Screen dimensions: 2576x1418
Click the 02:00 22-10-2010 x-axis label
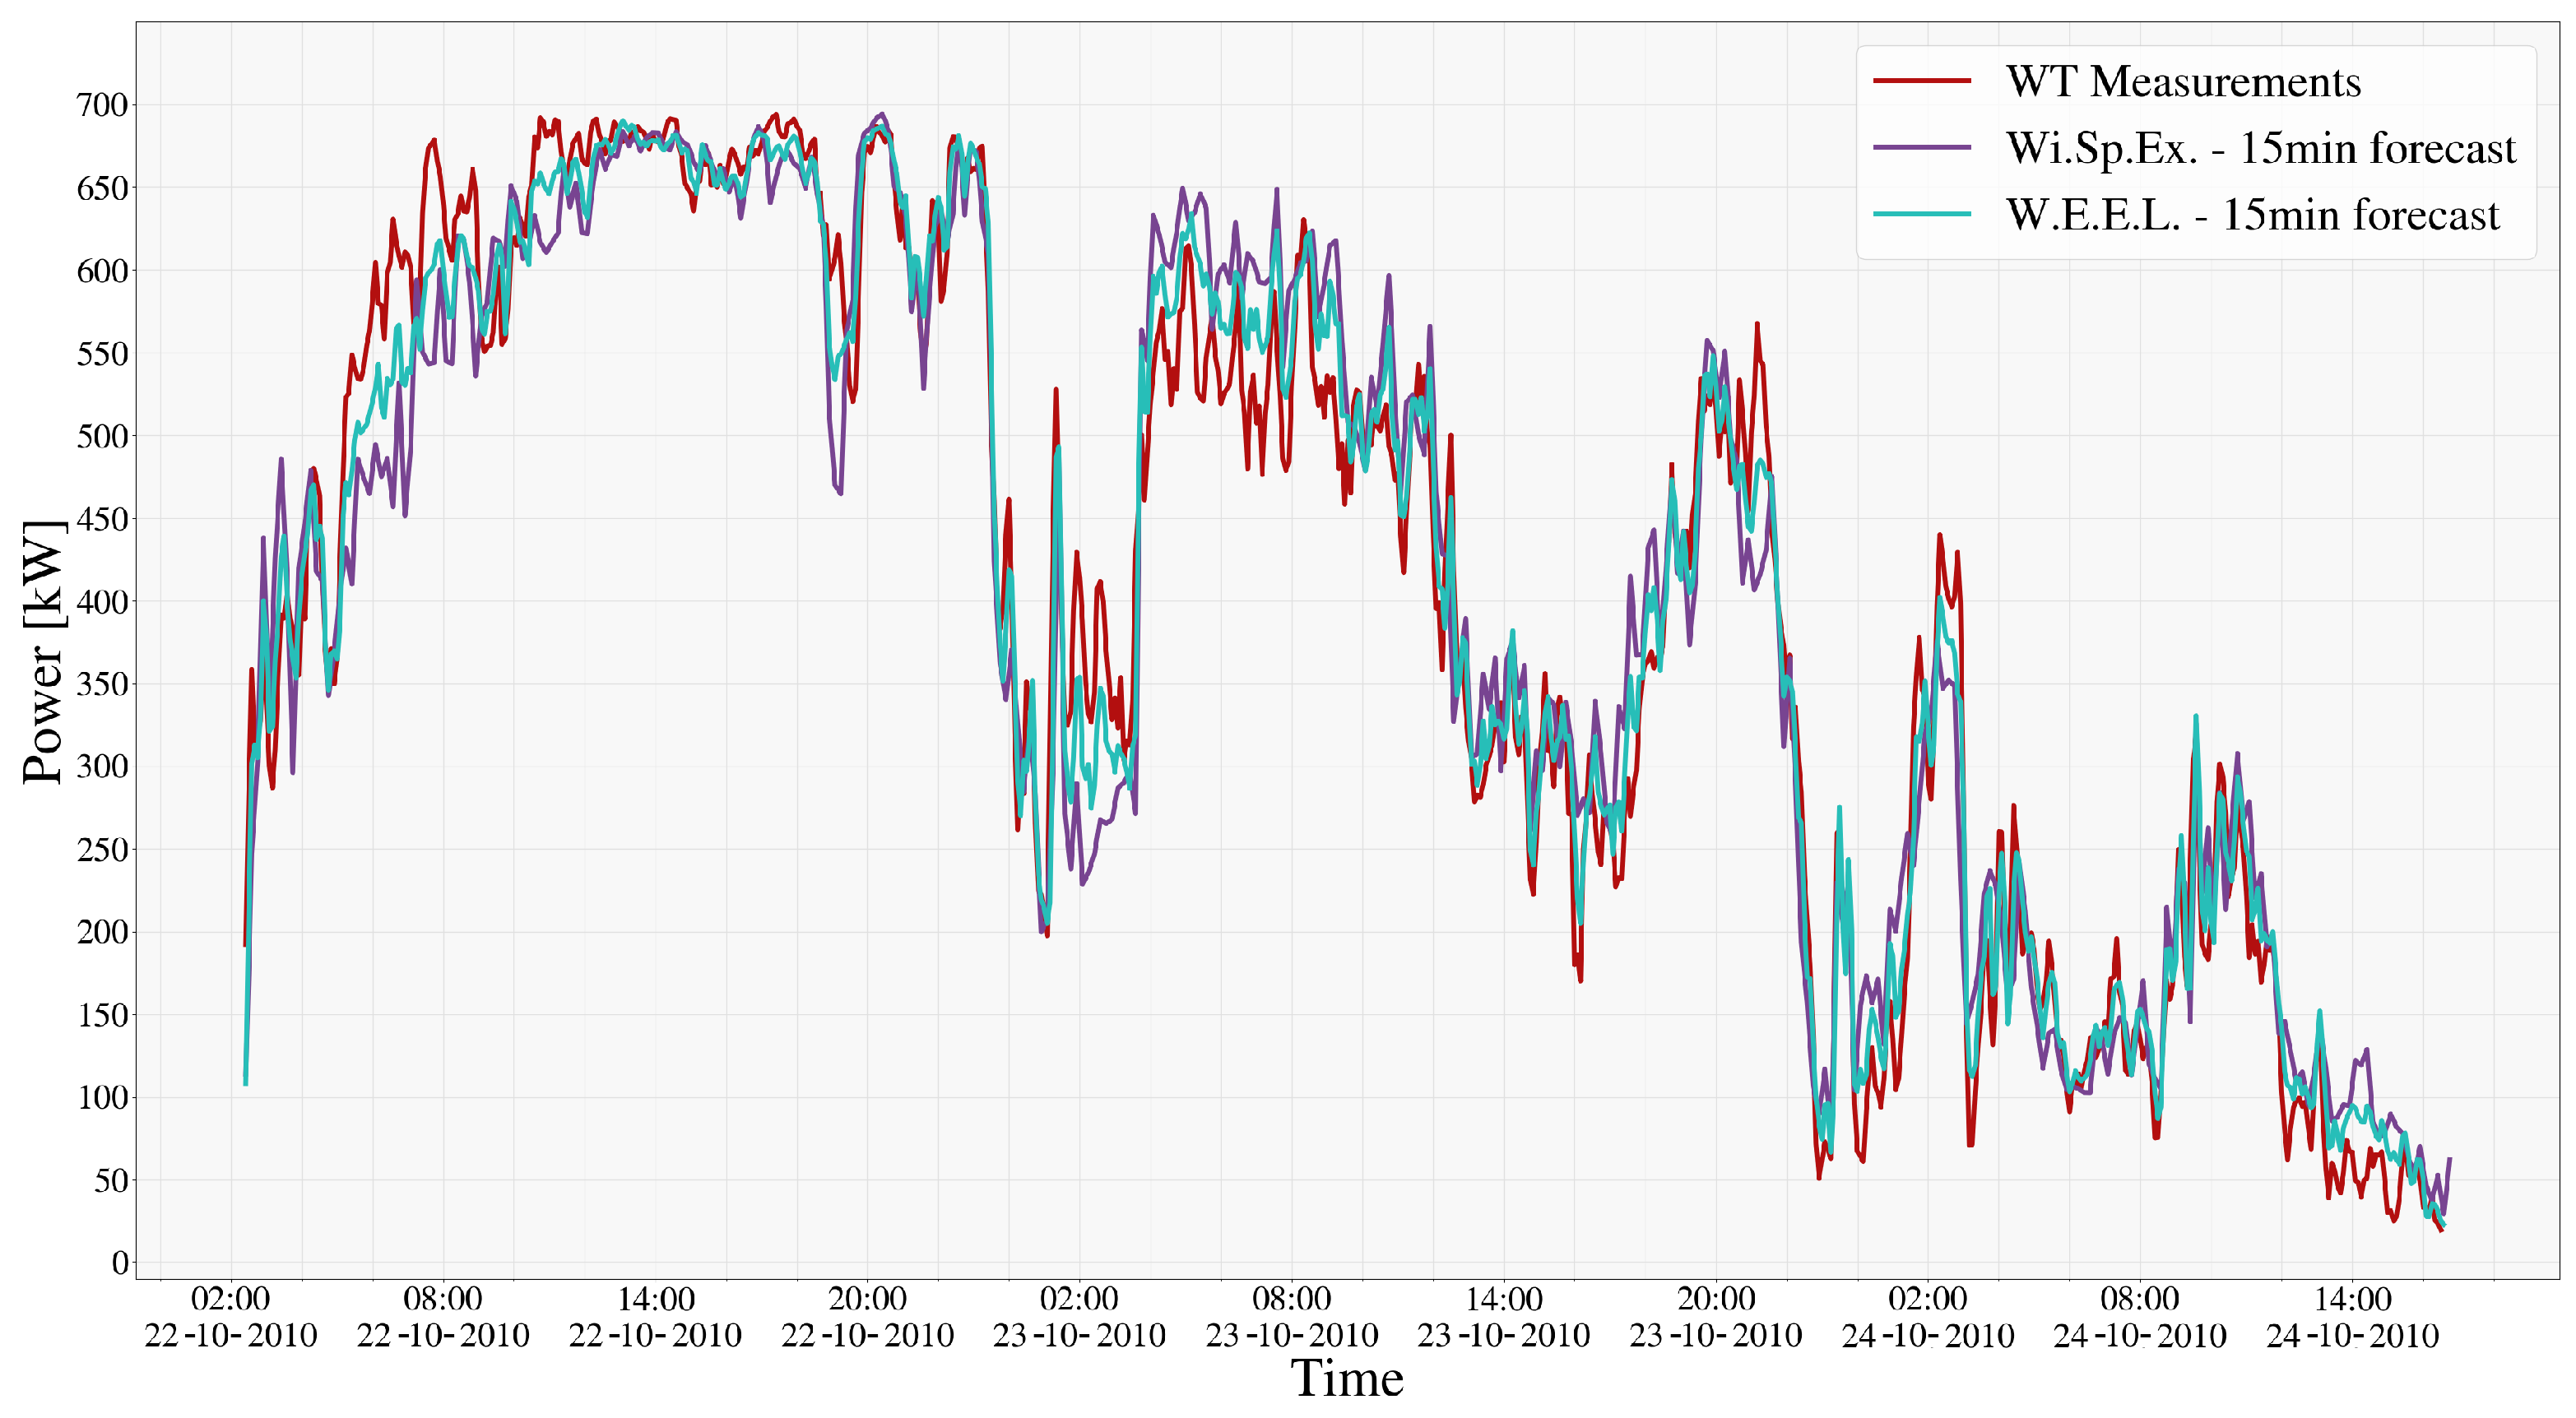[x=231, y=1317]
